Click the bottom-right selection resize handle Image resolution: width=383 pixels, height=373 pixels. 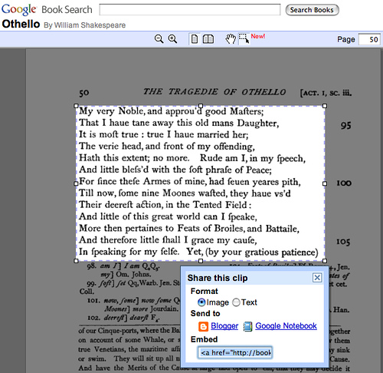[x=325, y=261]
